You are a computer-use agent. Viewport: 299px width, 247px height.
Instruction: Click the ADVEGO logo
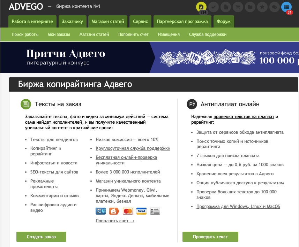[26, 7]
